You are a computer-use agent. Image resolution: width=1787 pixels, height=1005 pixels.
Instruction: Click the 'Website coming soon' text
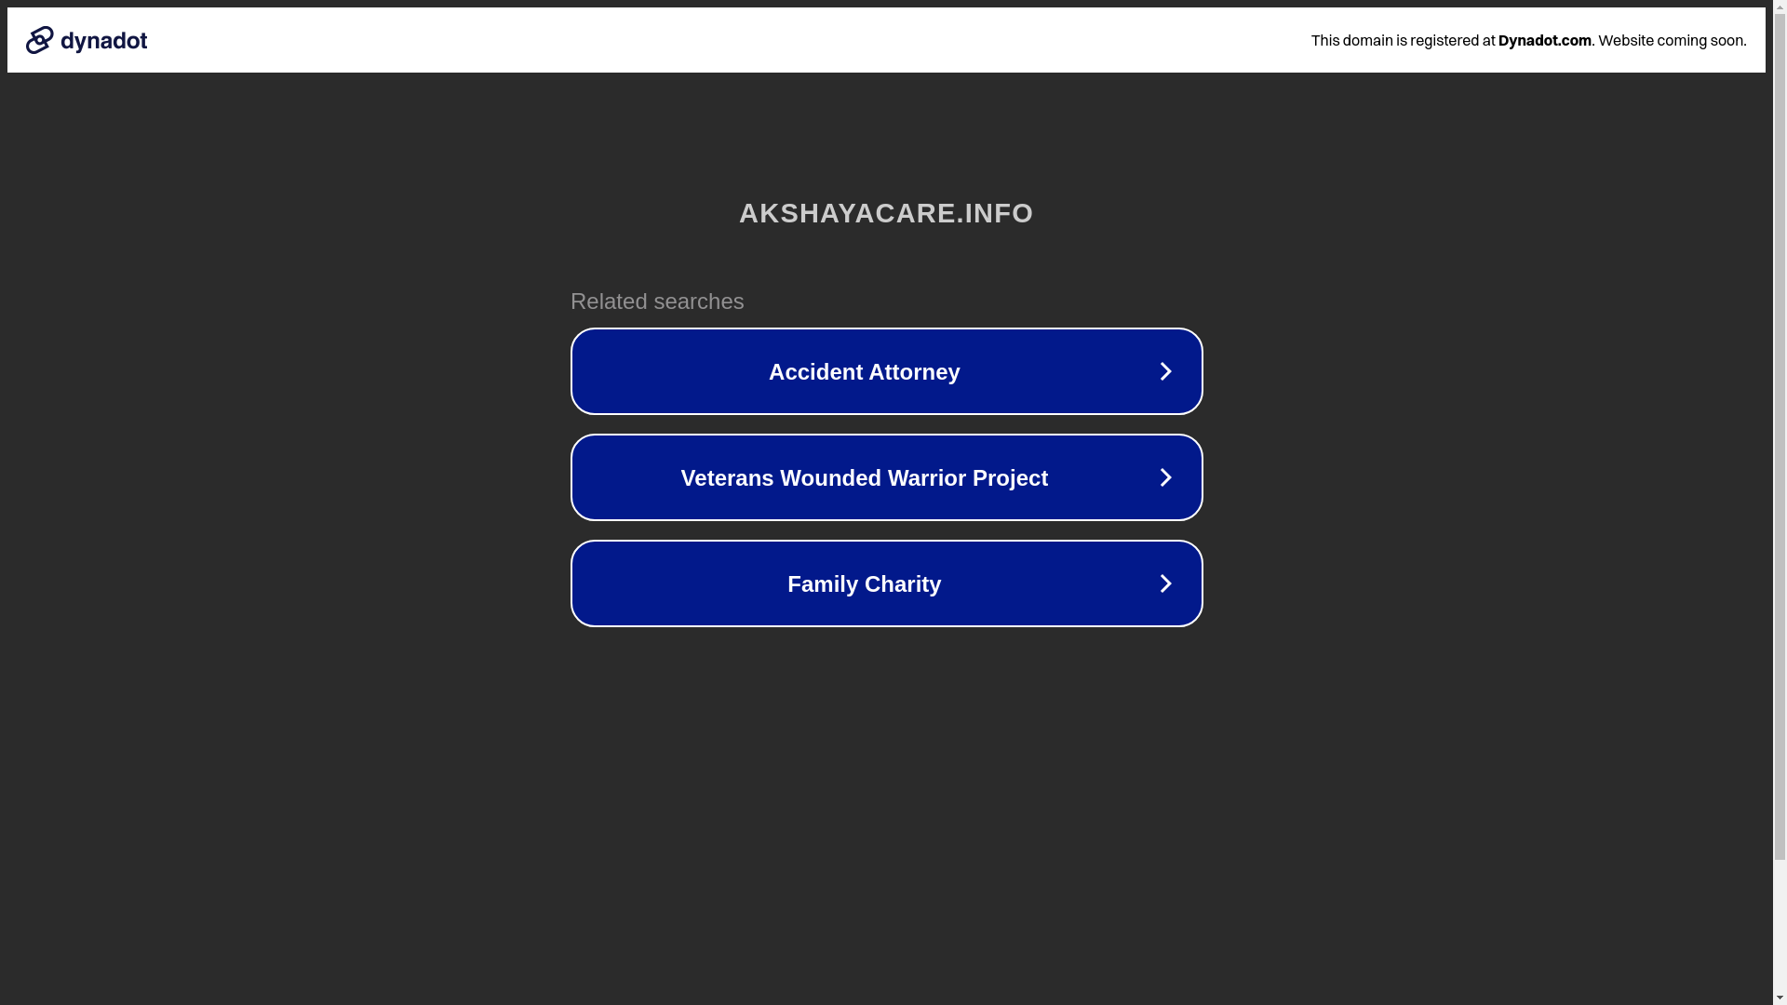pyautogui.click(x=1672, y=40)
